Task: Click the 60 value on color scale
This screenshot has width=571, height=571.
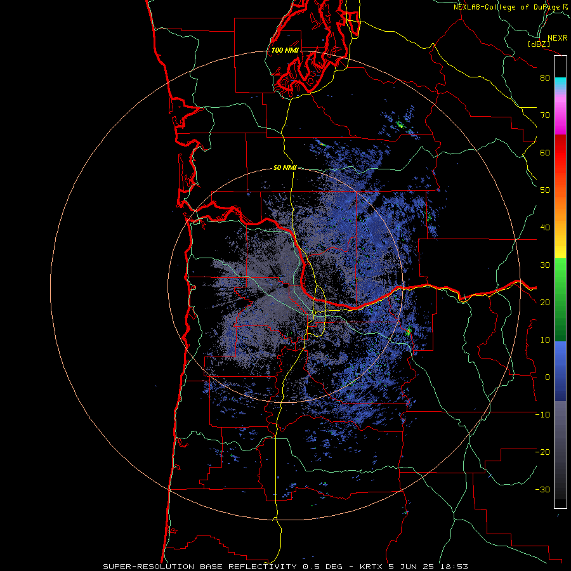Action: tap(545, 152)
